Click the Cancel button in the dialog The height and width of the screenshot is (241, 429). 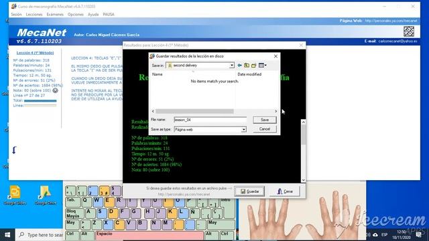[x=265, y=129]
